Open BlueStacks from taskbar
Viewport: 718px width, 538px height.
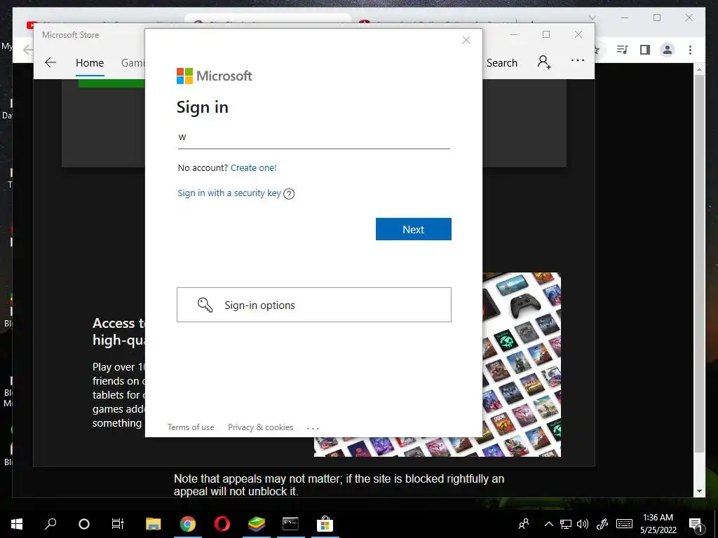point(257,524)
